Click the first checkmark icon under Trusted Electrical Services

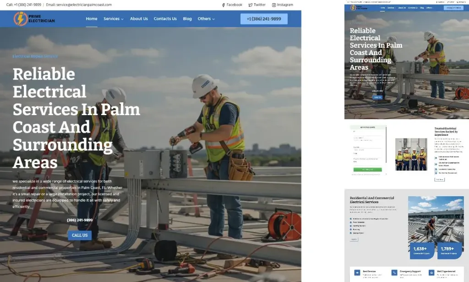(x=436, y=157)
